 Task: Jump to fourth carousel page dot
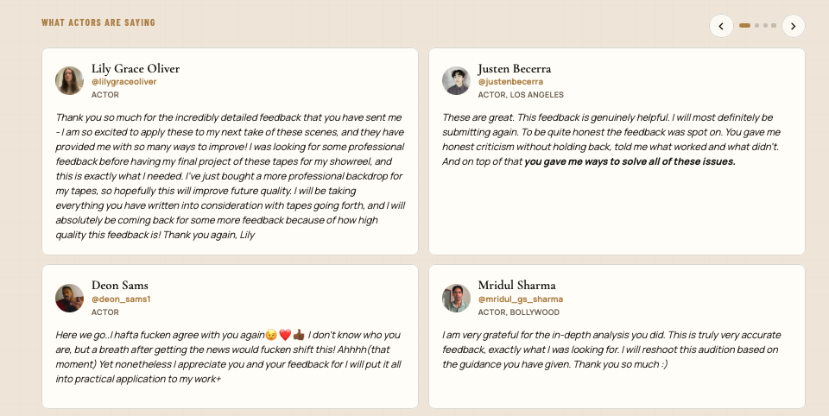pyautogui.click(x=774, y=25)
